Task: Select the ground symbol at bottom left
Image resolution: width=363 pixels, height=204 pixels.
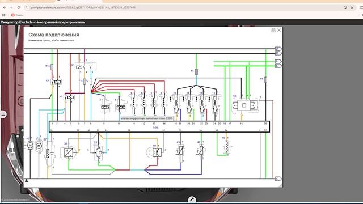Action: 27,180
